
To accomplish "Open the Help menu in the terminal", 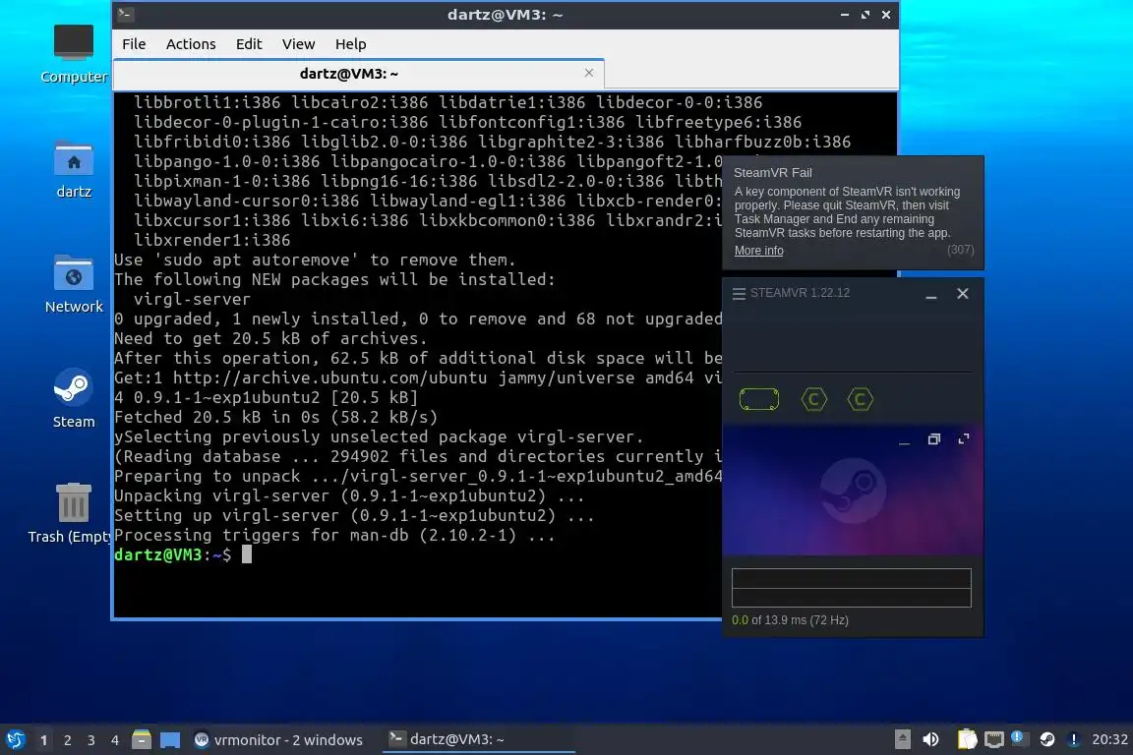I will click(350, 44).
